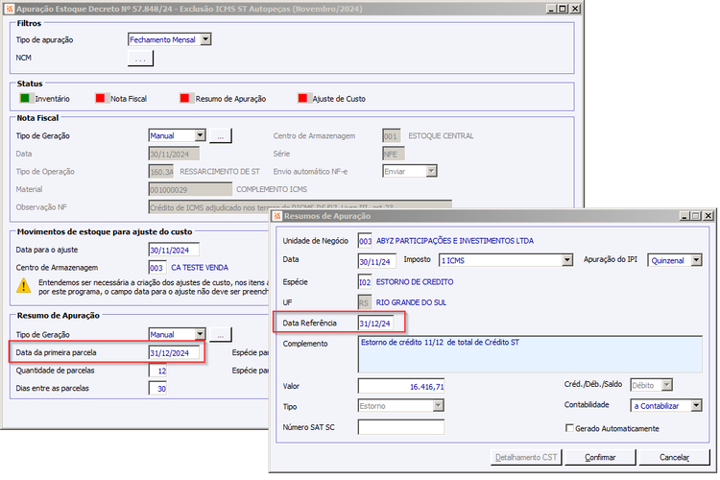Click the red Resumo de Apuração status indicator
The width and height of the screenshot is (720, 480).
coord(184,98)
